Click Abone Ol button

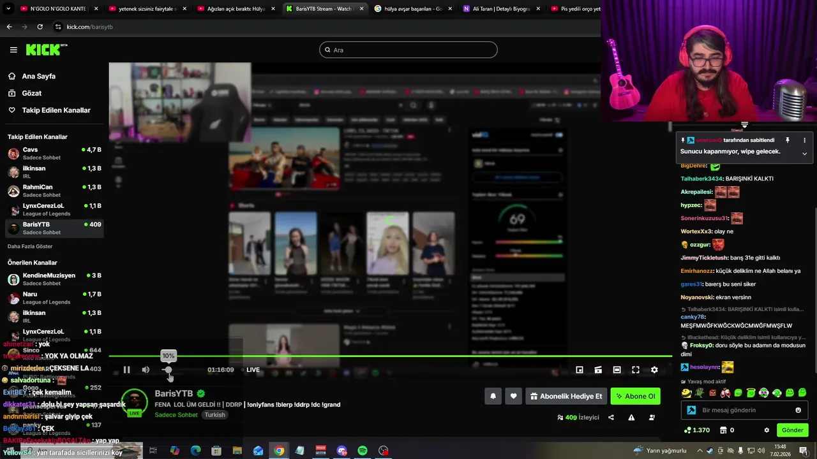tap(635, 396)
